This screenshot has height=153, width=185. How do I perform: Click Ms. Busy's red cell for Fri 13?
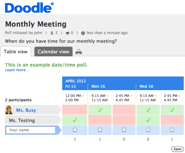[75, 110]
